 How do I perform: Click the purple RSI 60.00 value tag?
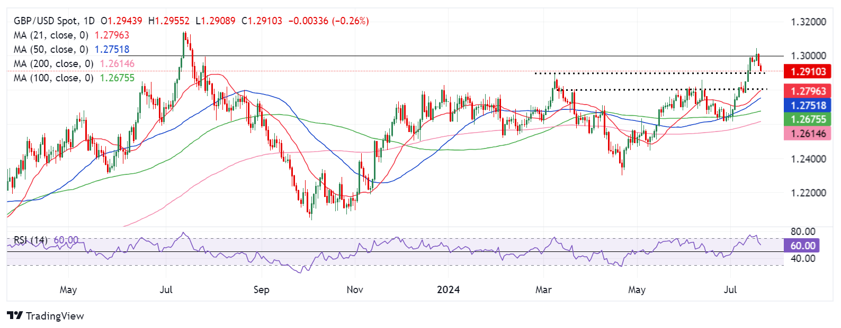[802, 246]
